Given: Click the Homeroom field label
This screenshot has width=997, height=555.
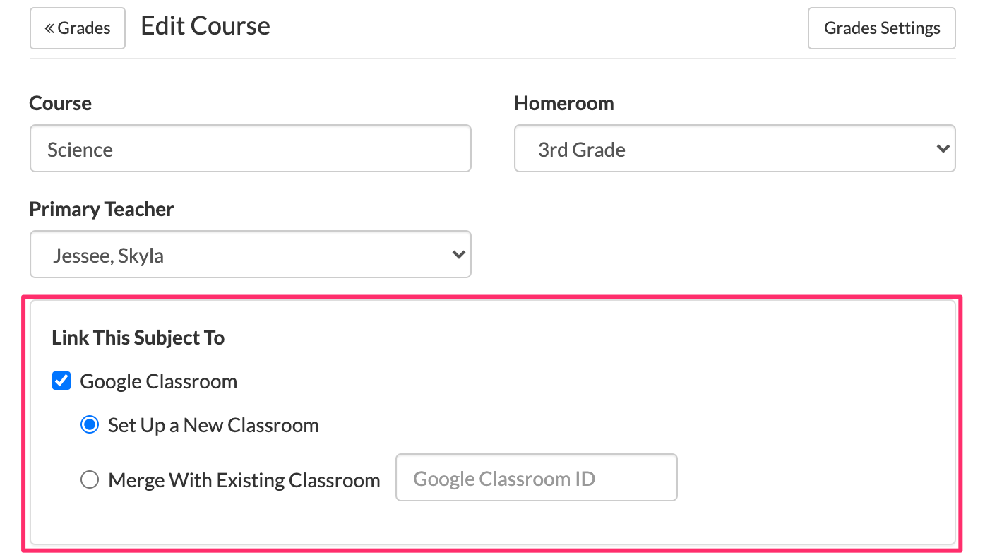Looking at the screenshot, I should 564,103.
